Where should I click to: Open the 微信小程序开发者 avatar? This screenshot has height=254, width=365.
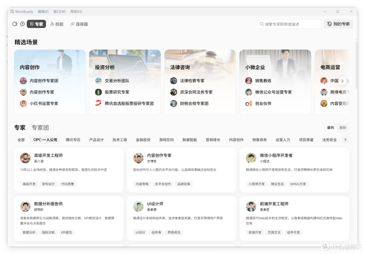pyautogui.click(x=251, y=158)
